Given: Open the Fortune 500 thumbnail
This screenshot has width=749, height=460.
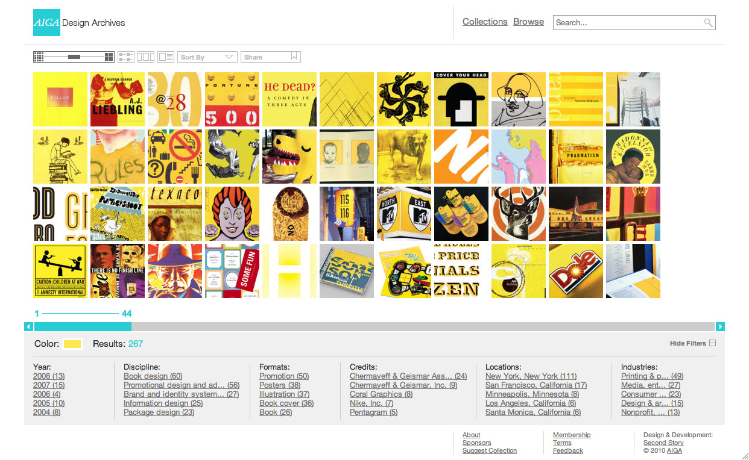Looking at the screenshot, I should pos(232,99).
